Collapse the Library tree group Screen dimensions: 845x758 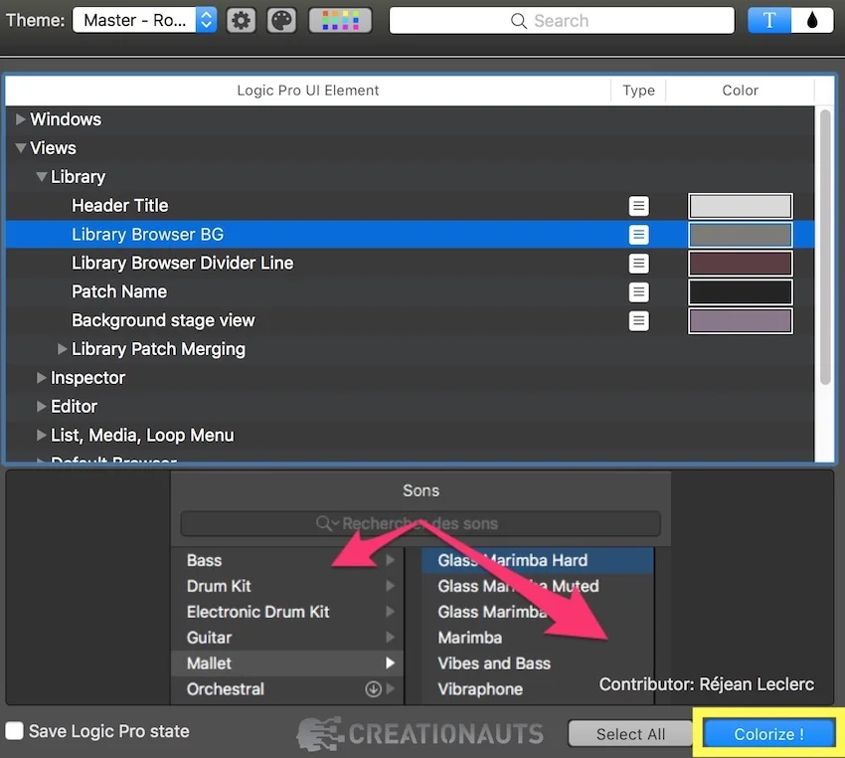click(x=41, y=176)
